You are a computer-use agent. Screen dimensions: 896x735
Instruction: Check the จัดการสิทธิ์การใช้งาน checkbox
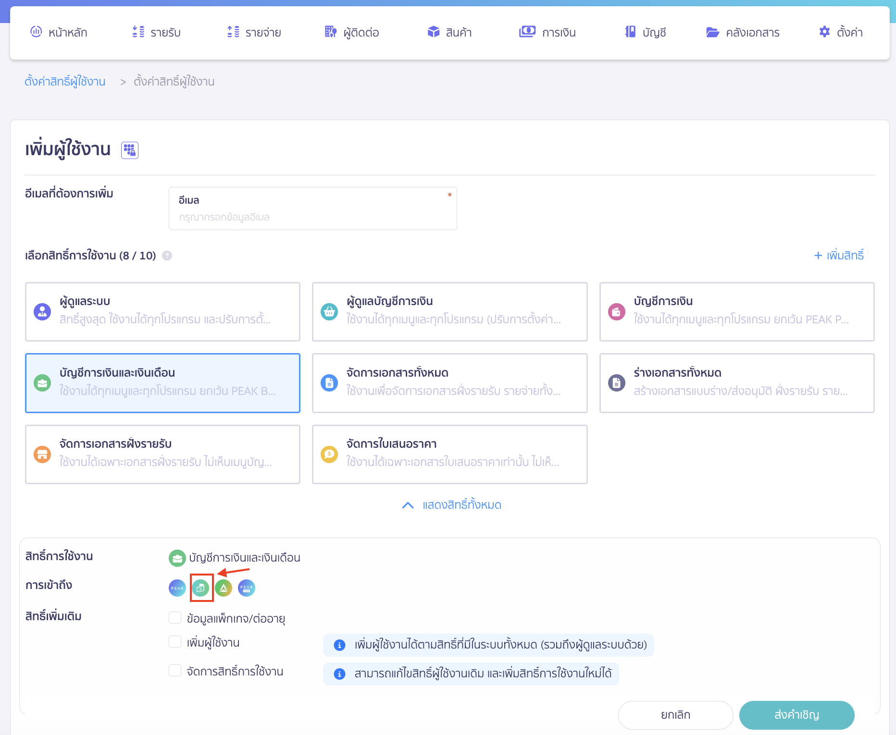[x=175, y=671]
